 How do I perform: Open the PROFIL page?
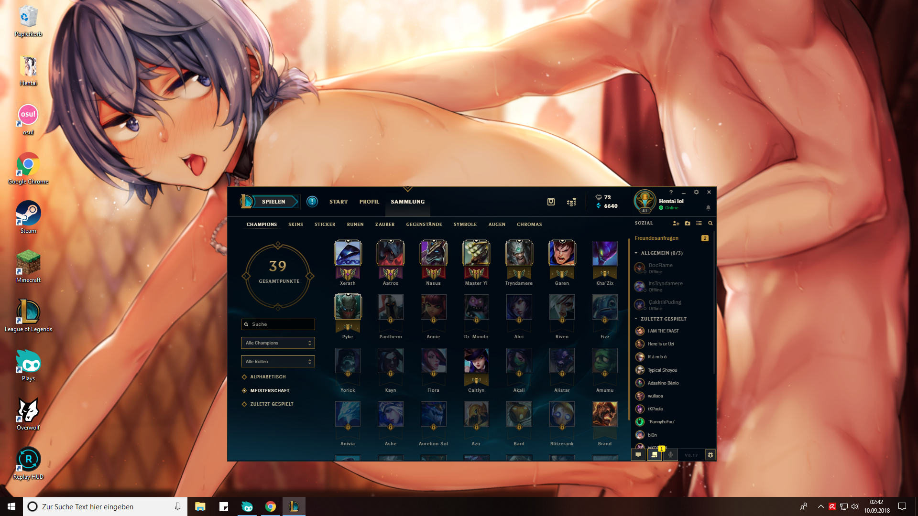point(369,202)
